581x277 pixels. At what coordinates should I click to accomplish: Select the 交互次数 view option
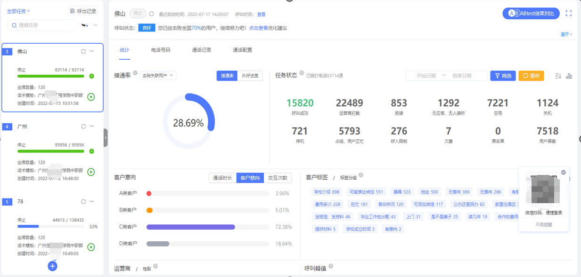[278, 178]
